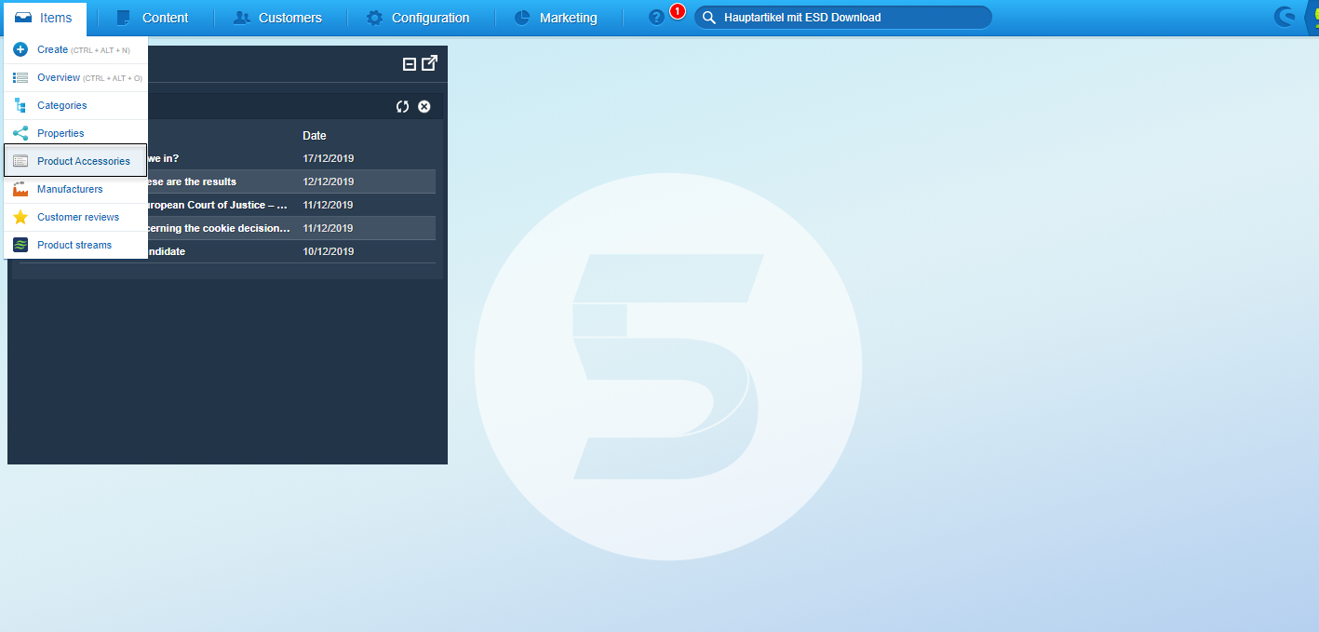Click the Customer reviews star icon
This screenshot has width=1319, height=632.
pyautogui.click(x=20, y=217)
